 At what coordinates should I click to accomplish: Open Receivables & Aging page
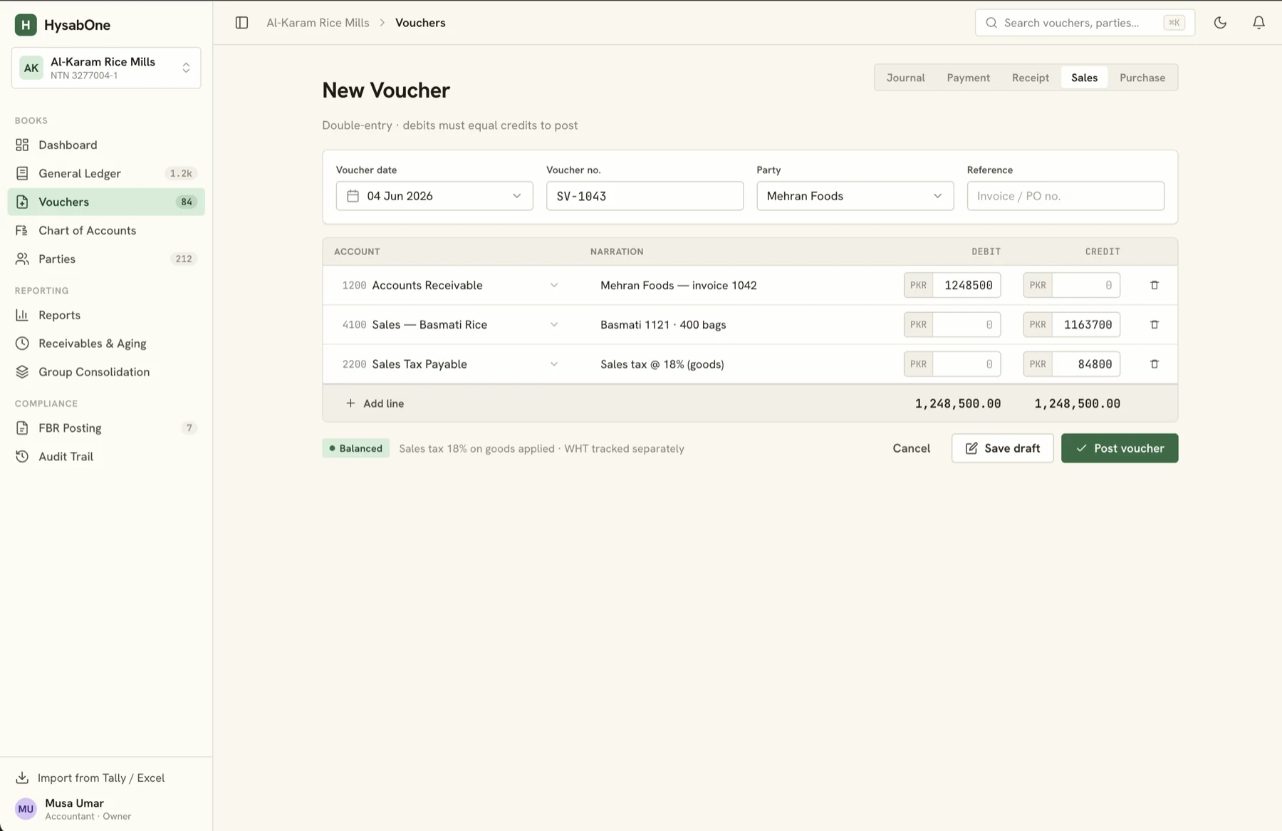[x=106, y=344]
